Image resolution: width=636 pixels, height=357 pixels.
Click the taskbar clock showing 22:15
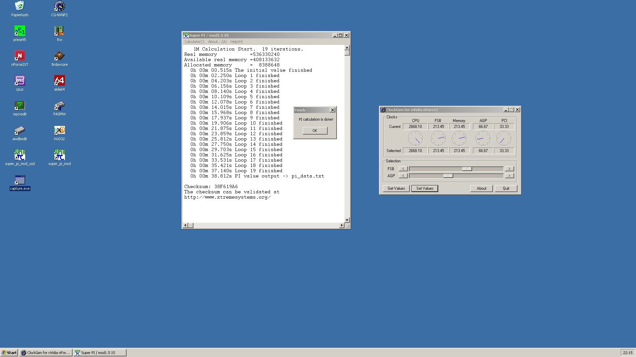point(628,353)
